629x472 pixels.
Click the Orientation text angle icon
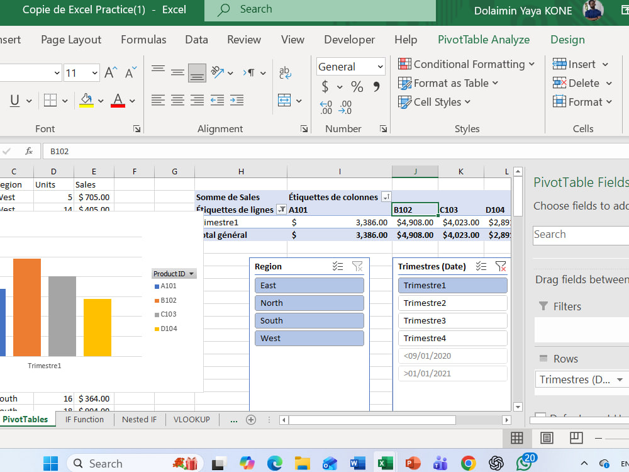point(218,72)
